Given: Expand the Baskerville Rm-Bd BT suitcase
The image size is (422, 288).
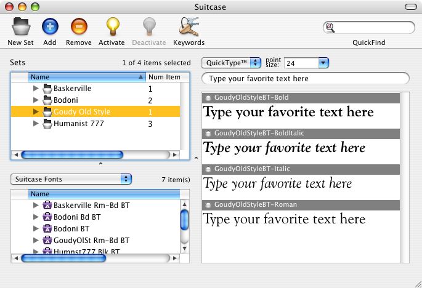Looking at the screenshot, I should point(36,205).
